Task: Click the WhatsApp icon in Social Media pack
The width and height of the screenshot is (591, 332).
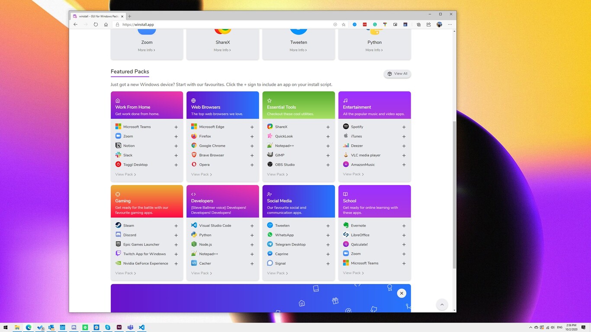Action: [x=270, y=235]
